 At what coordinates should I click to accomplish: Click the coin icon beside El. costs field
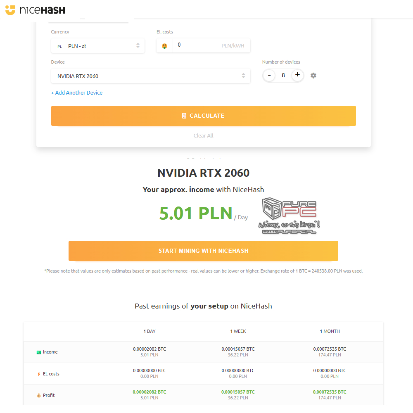[164, 45]
